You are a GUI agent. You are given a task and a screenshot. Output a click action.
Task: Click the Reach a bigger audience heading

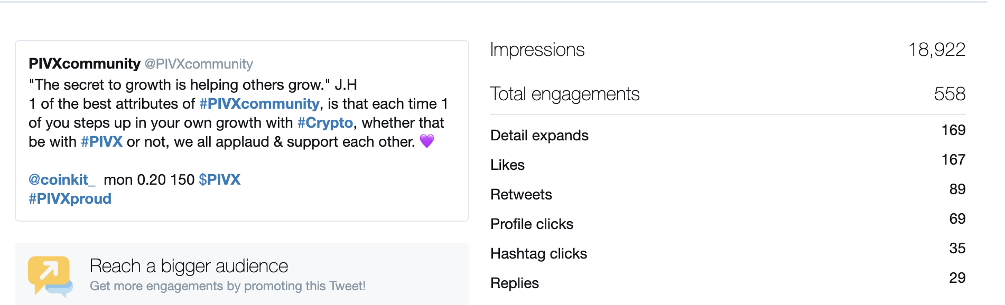pyautogui.click(x=189, y=266)
